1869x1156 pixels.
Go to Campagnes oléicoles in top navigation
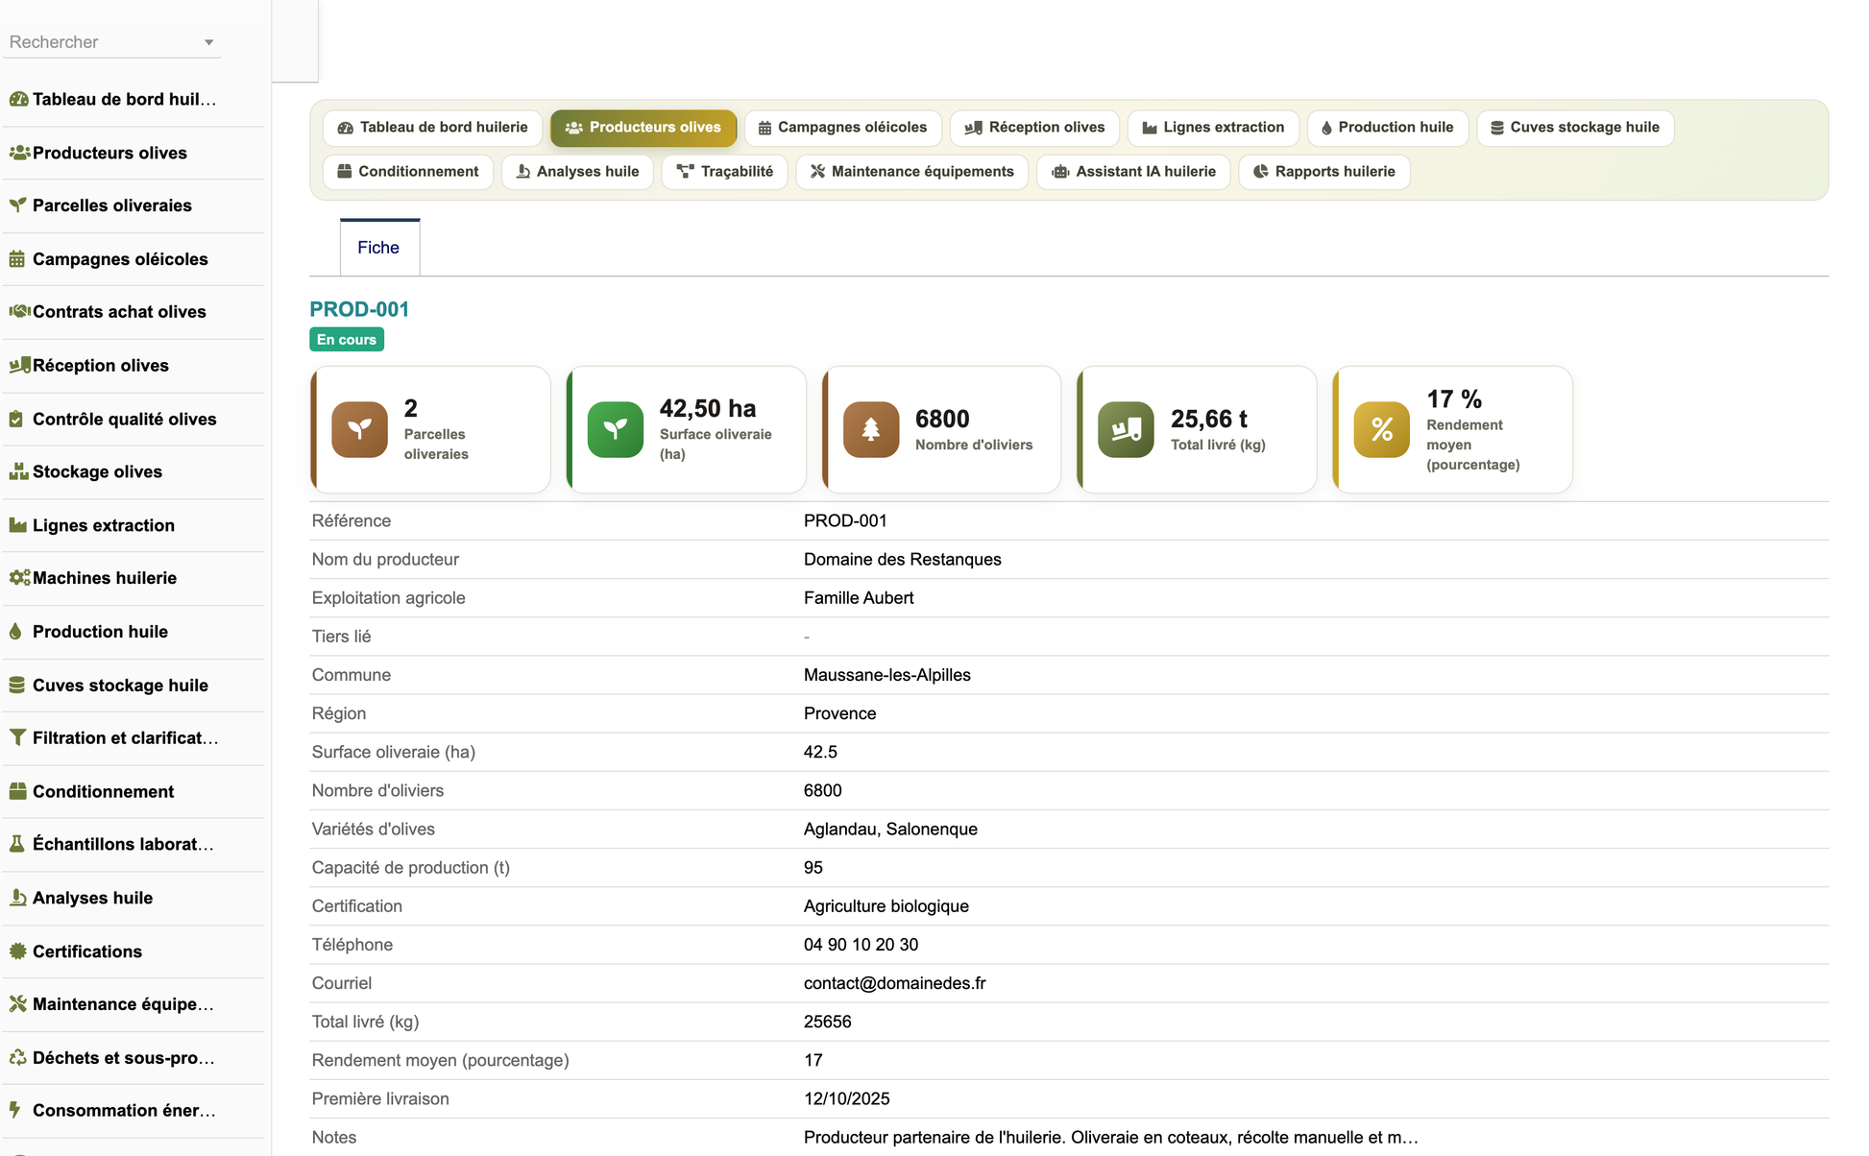(842, 128)
